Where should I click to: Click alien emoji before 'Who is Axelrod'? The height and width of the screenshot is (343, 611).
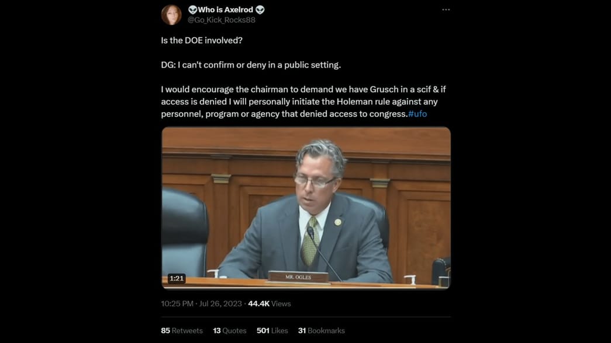coord(192,10)
